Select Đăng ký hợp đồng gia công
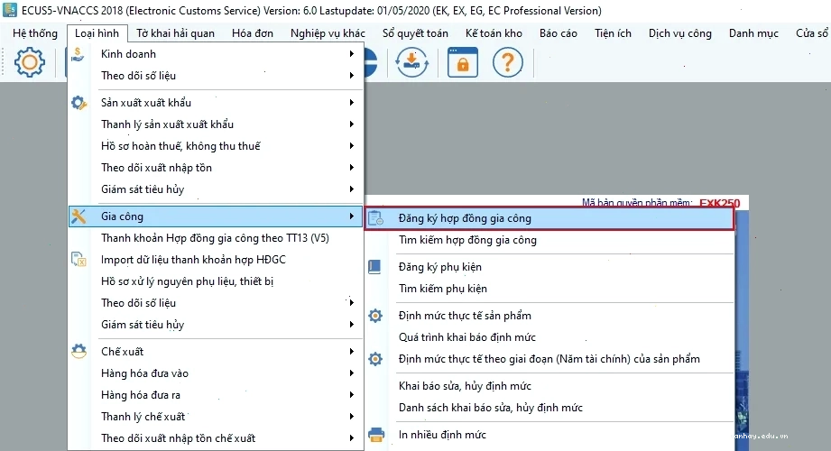 549,218
